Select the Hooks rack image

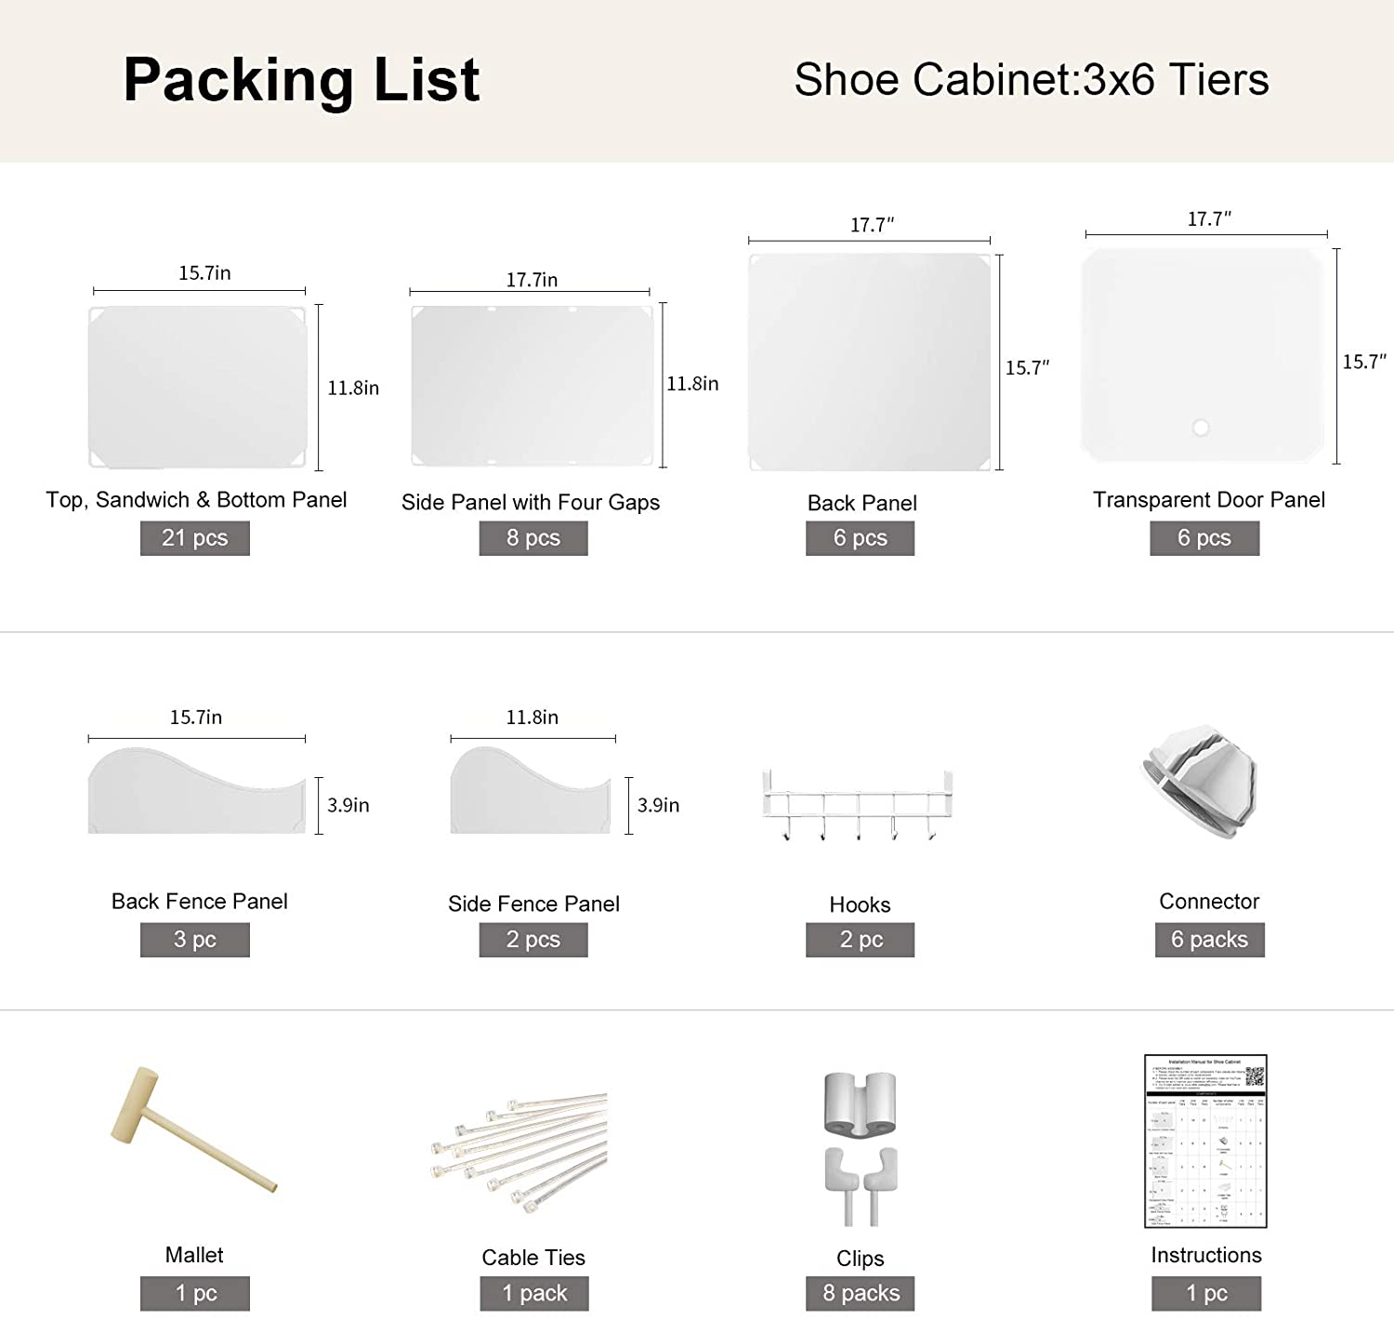point(858,805)
